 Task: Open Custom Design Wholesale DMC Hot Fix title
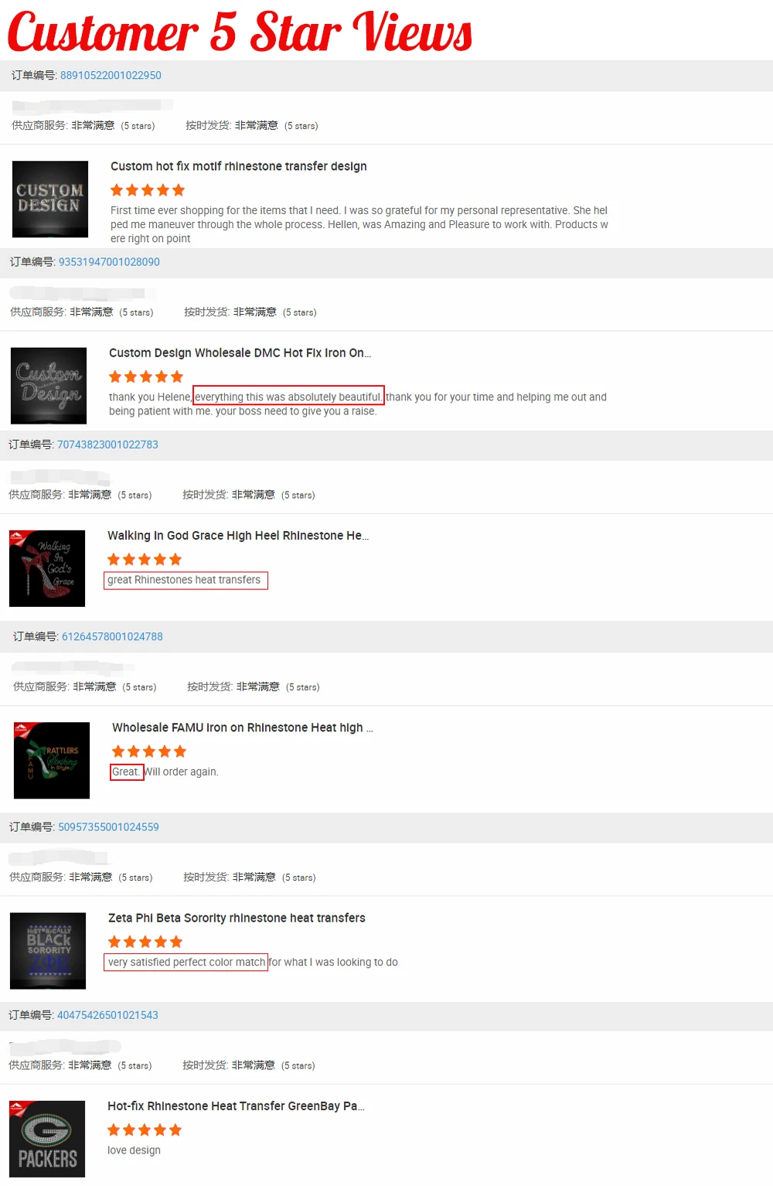click(x=240, y=353)
